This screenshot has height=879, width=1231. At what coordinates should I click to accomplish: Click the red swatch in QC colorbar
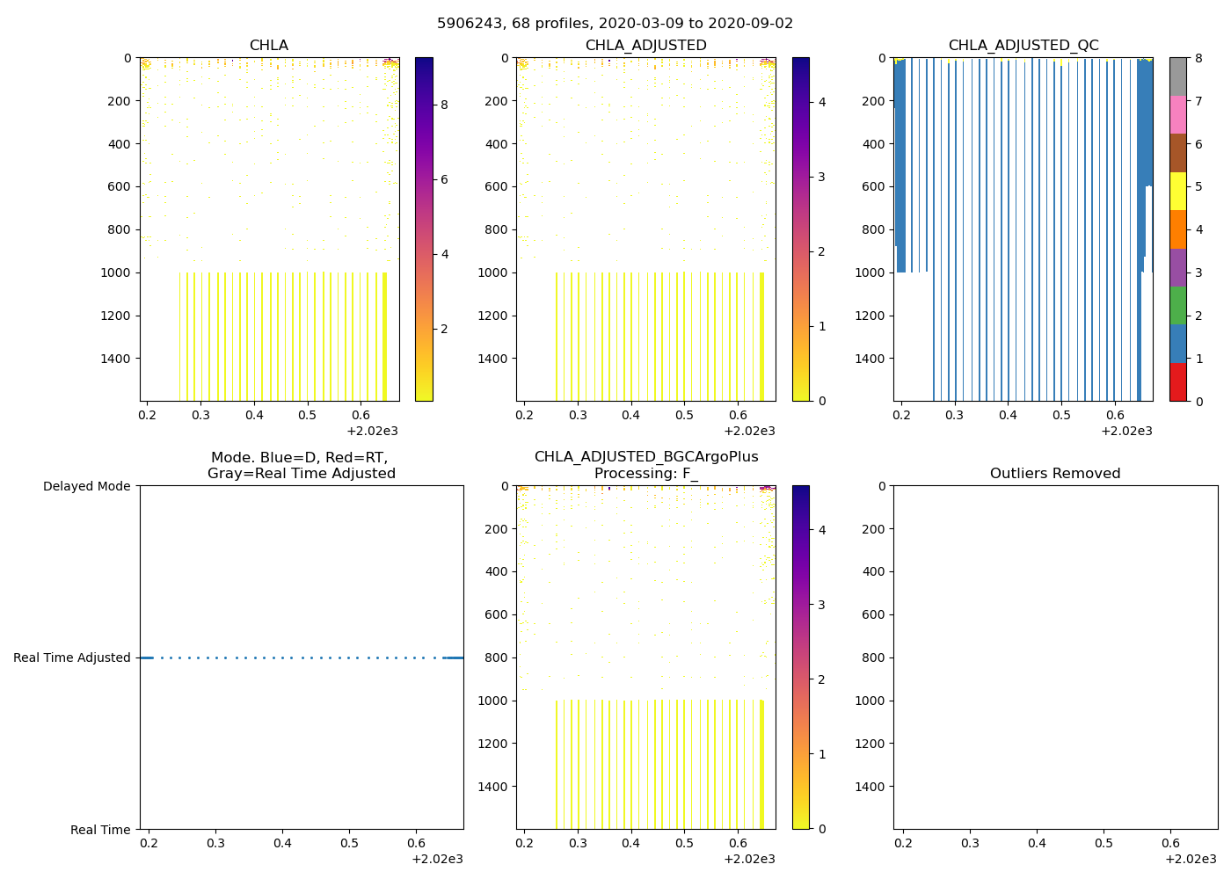click(x=1177, y=382)
